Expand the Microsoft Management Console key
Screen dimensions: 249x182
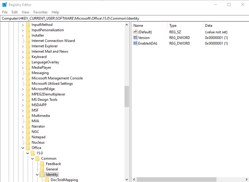point(23,78)
